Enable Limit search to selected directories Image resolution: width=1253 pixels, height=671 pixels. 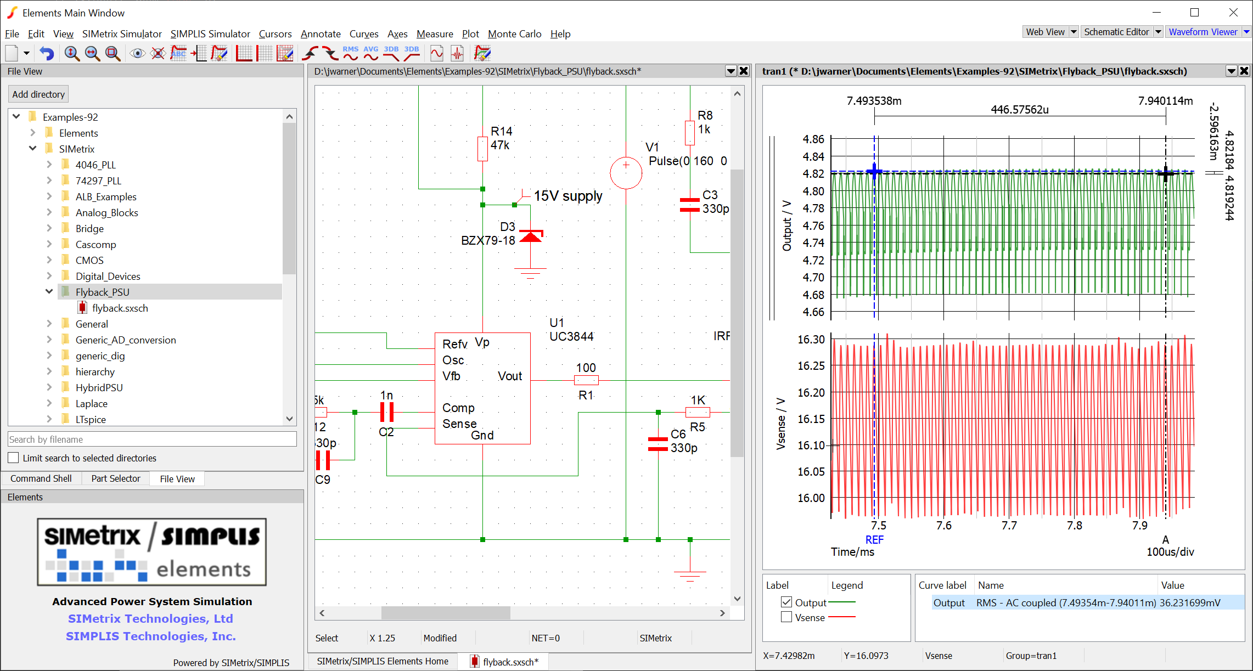pyautogui.click(x=13, y=458)
